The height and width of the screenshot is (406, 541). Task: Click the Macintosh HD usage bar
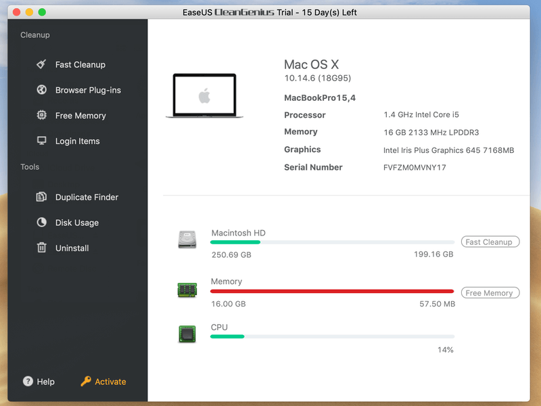tap(332, 242)
